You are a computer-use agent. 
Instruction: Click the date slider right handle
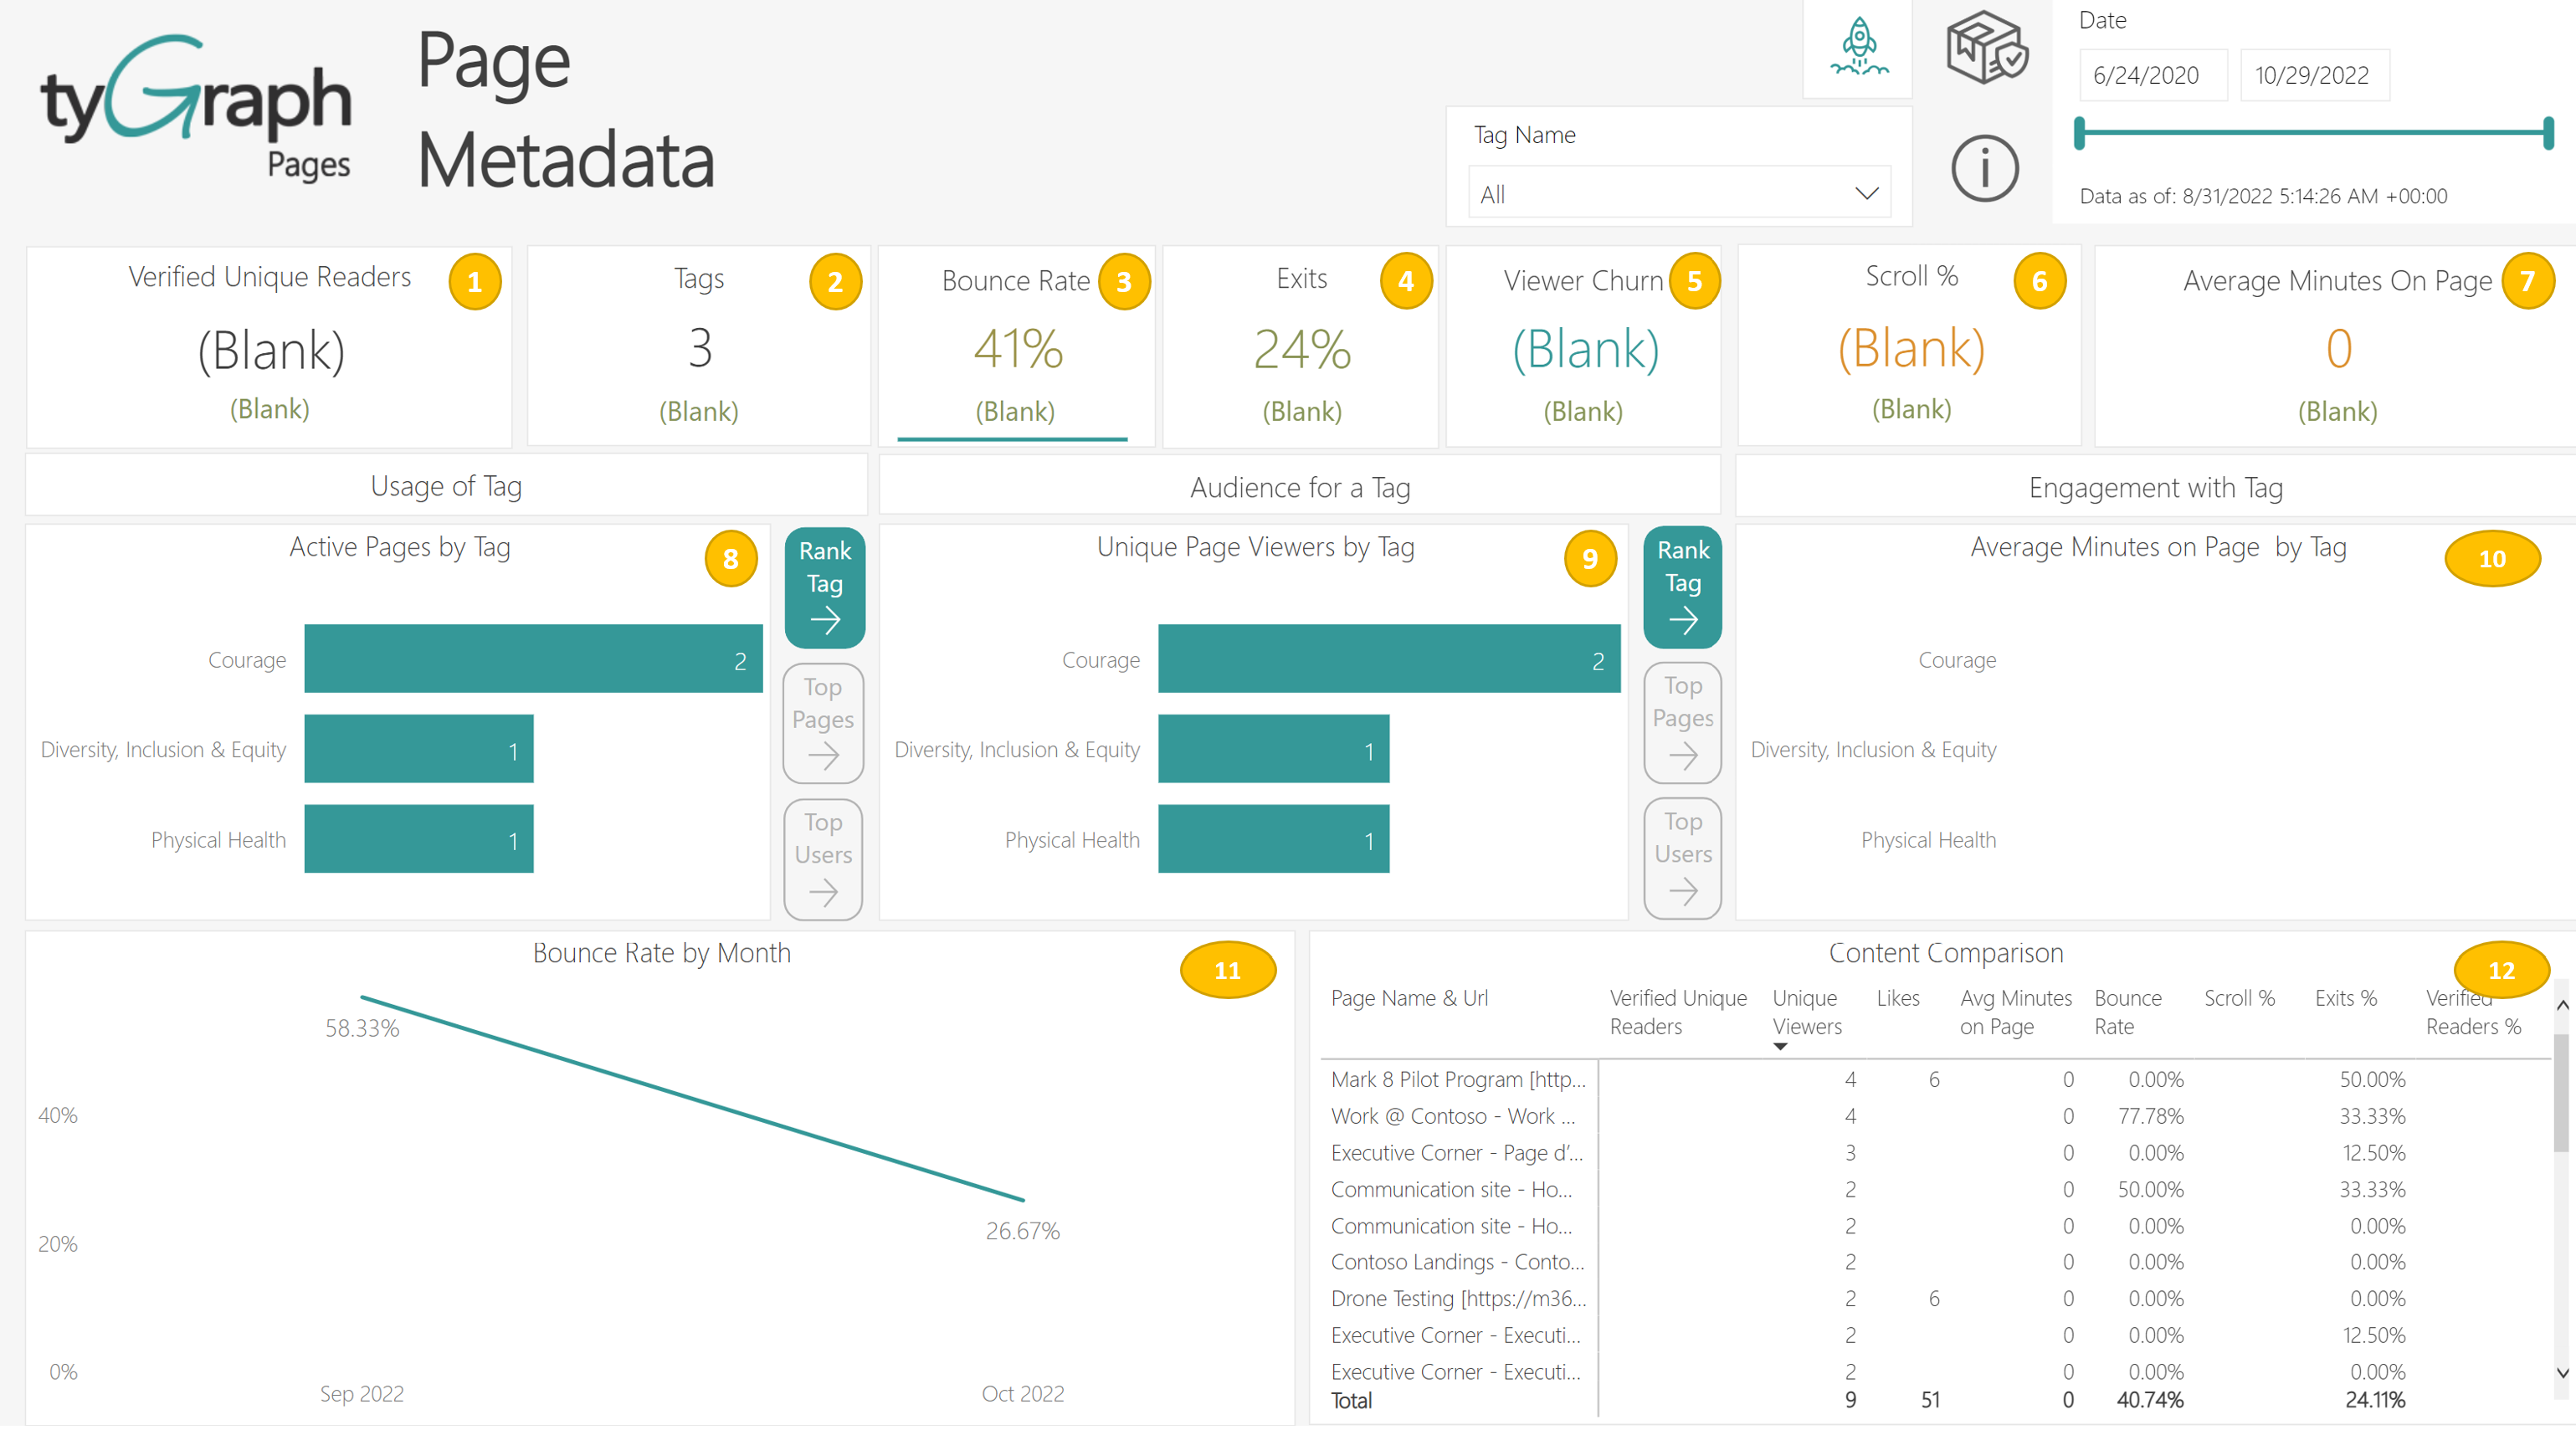tap(2547, 133)
